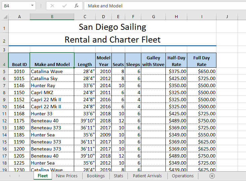Click the formula bar options dots
Image resolution: width=246 pixels, height=181 pixels.
41,6
